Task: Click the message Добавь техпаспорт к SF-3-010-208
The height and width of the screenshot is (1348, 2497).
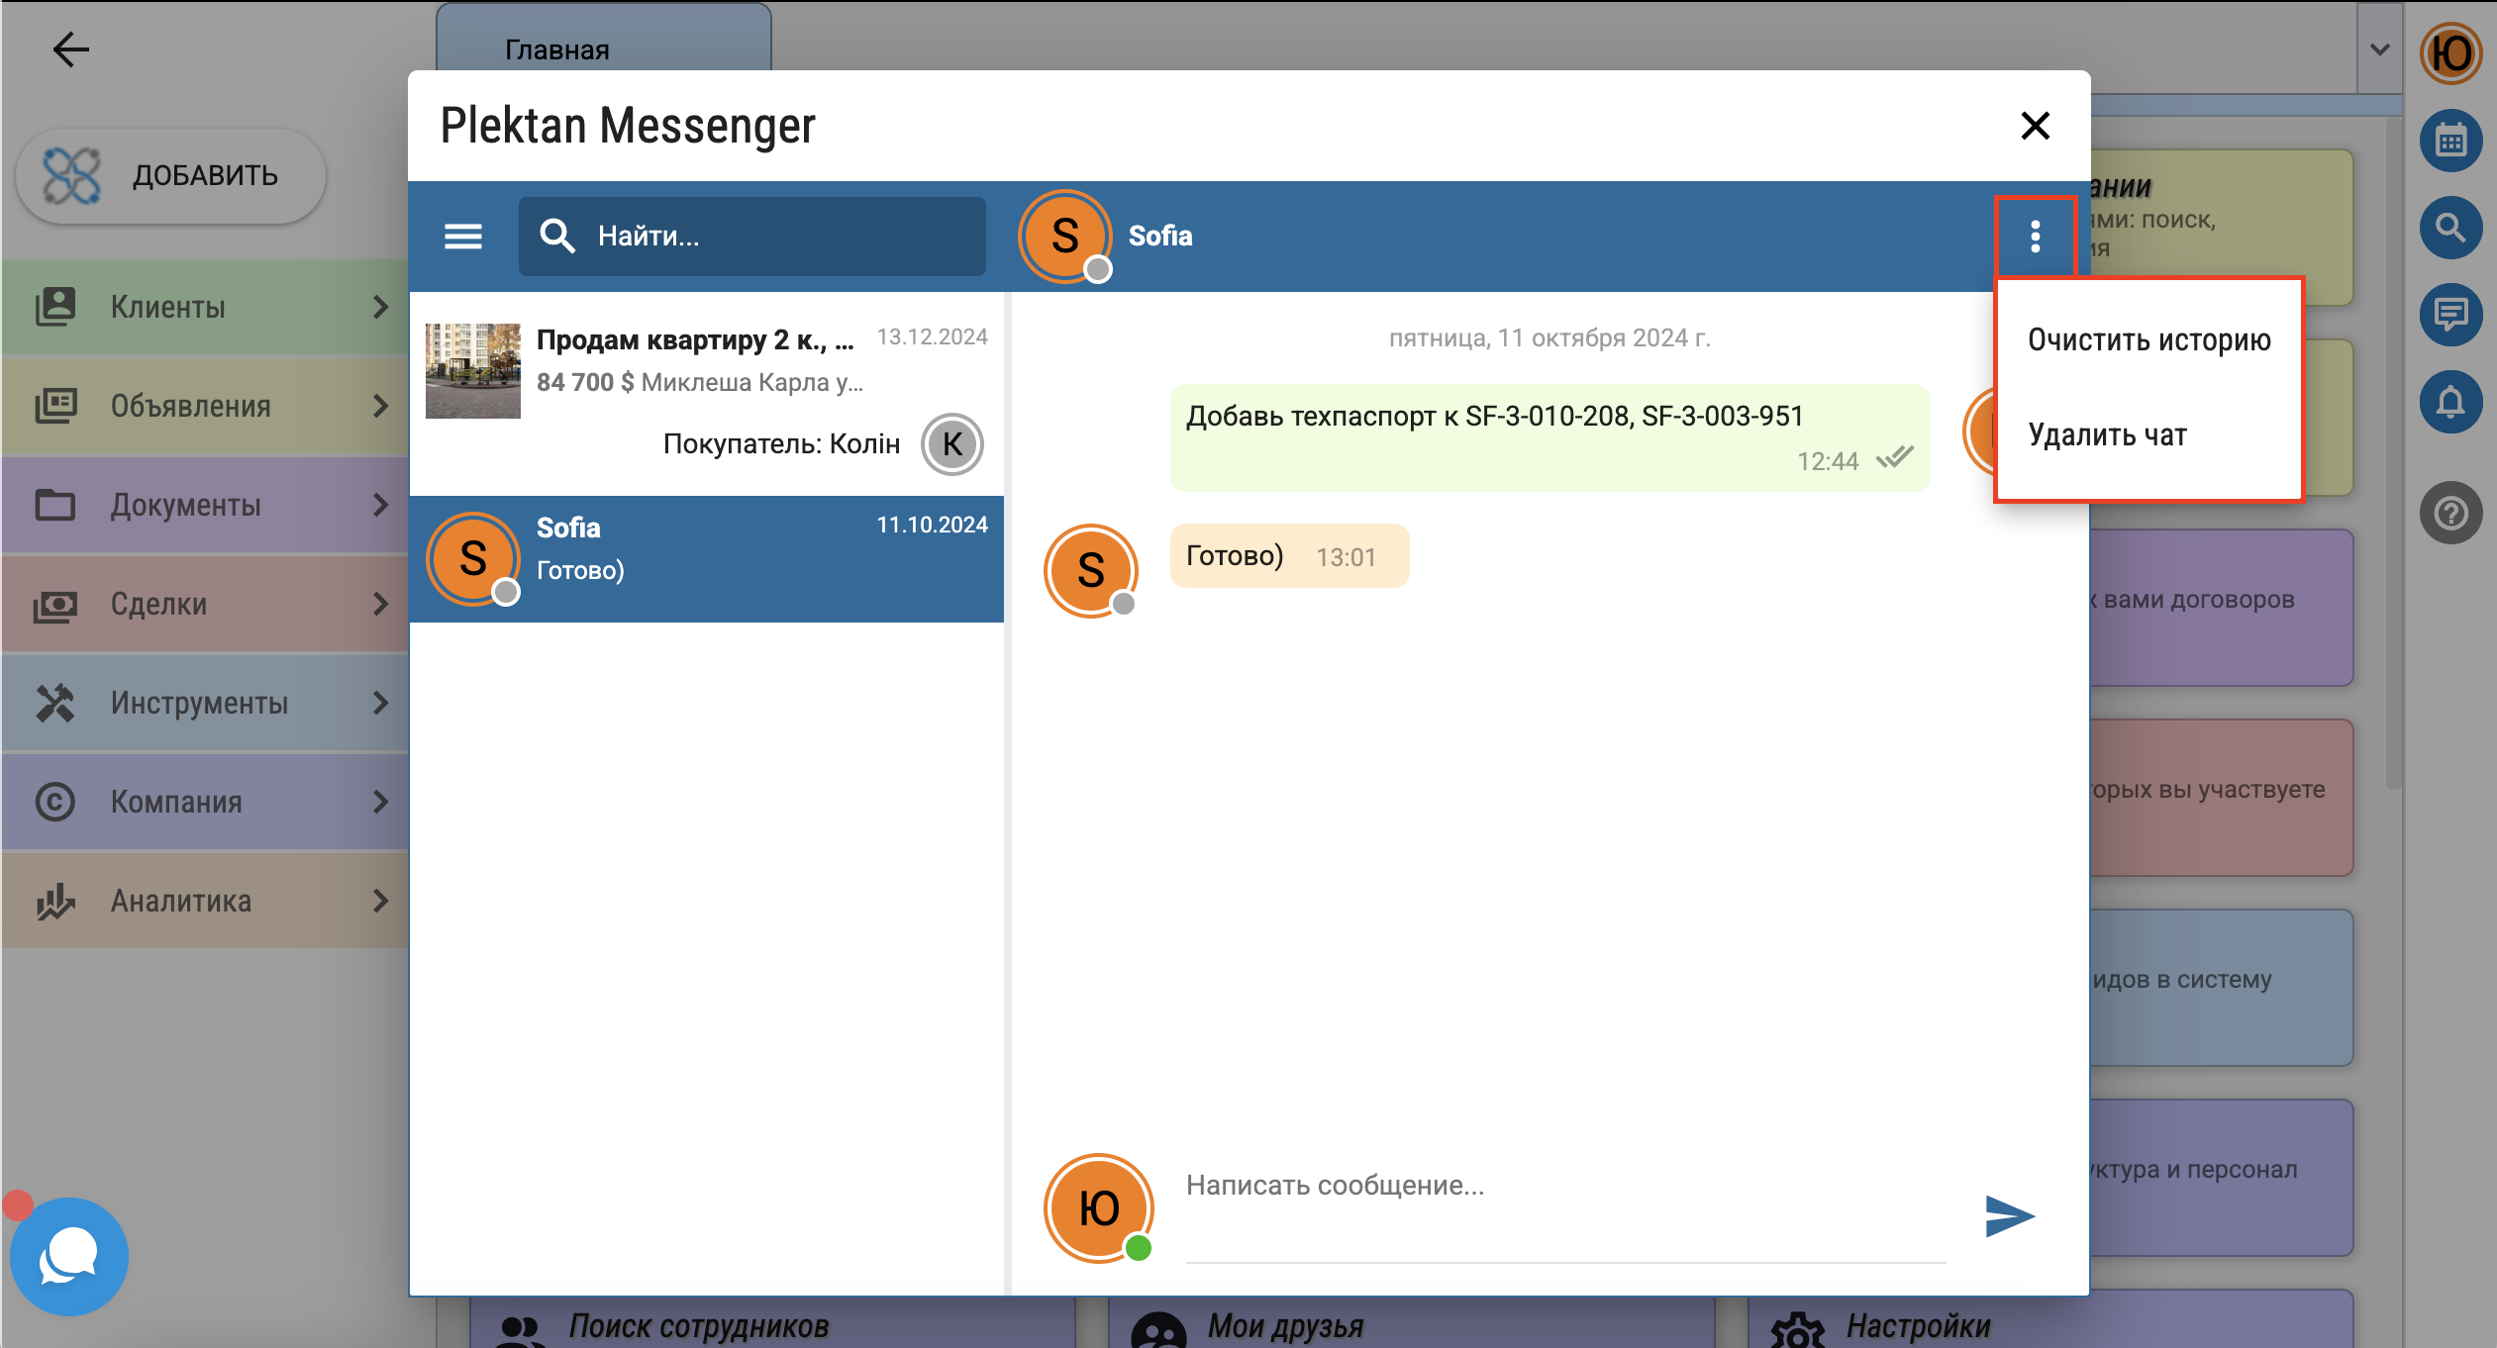Action: coord(1549,437)
